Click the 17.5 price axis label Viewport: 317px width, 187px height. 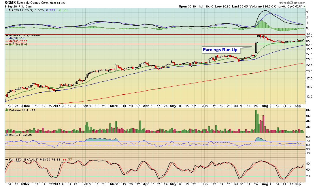coord(309,79)
